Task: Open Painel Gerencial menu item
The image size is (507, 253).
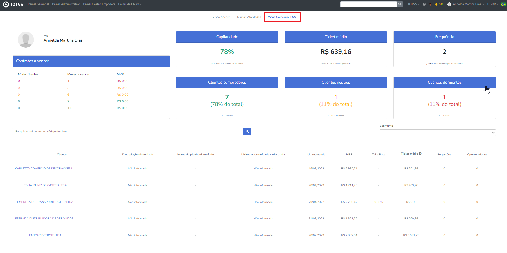Action: click(38, 4)
